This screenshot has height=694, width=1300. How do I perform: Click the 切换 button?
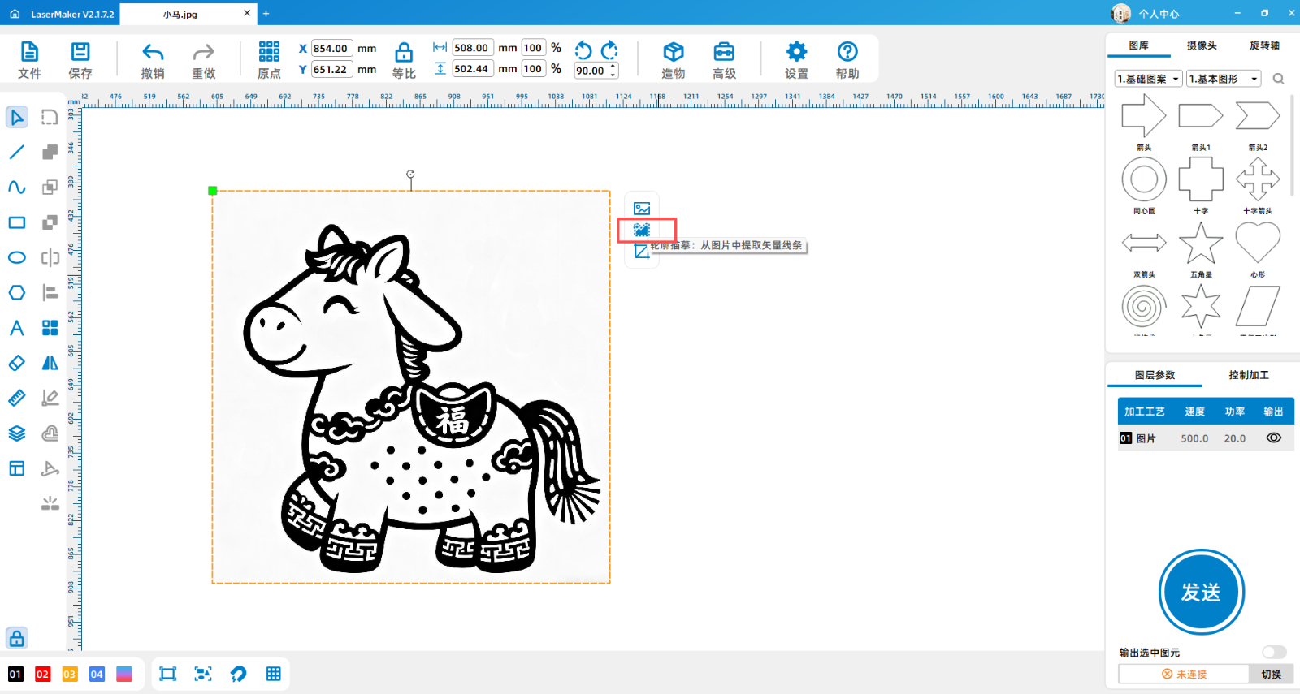[x=1271, y=675]
